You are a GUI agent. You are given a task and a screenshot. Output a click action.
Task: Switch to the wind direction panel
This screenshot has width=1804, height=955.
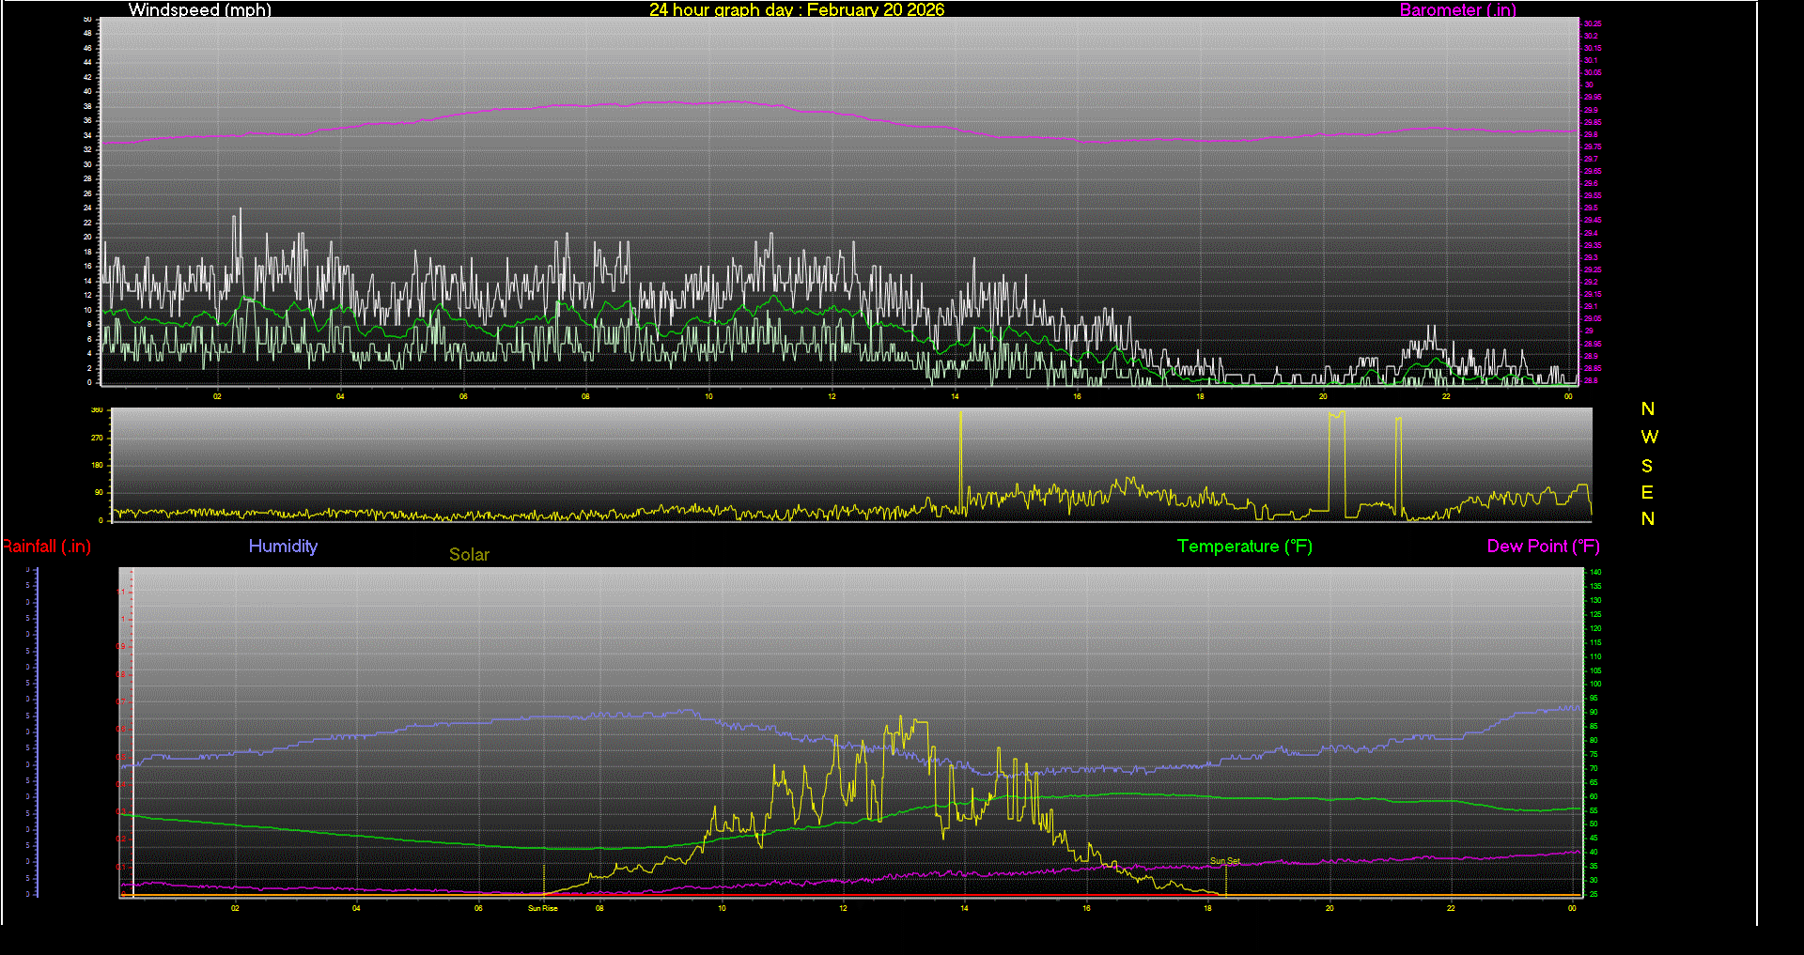(846, 465)
